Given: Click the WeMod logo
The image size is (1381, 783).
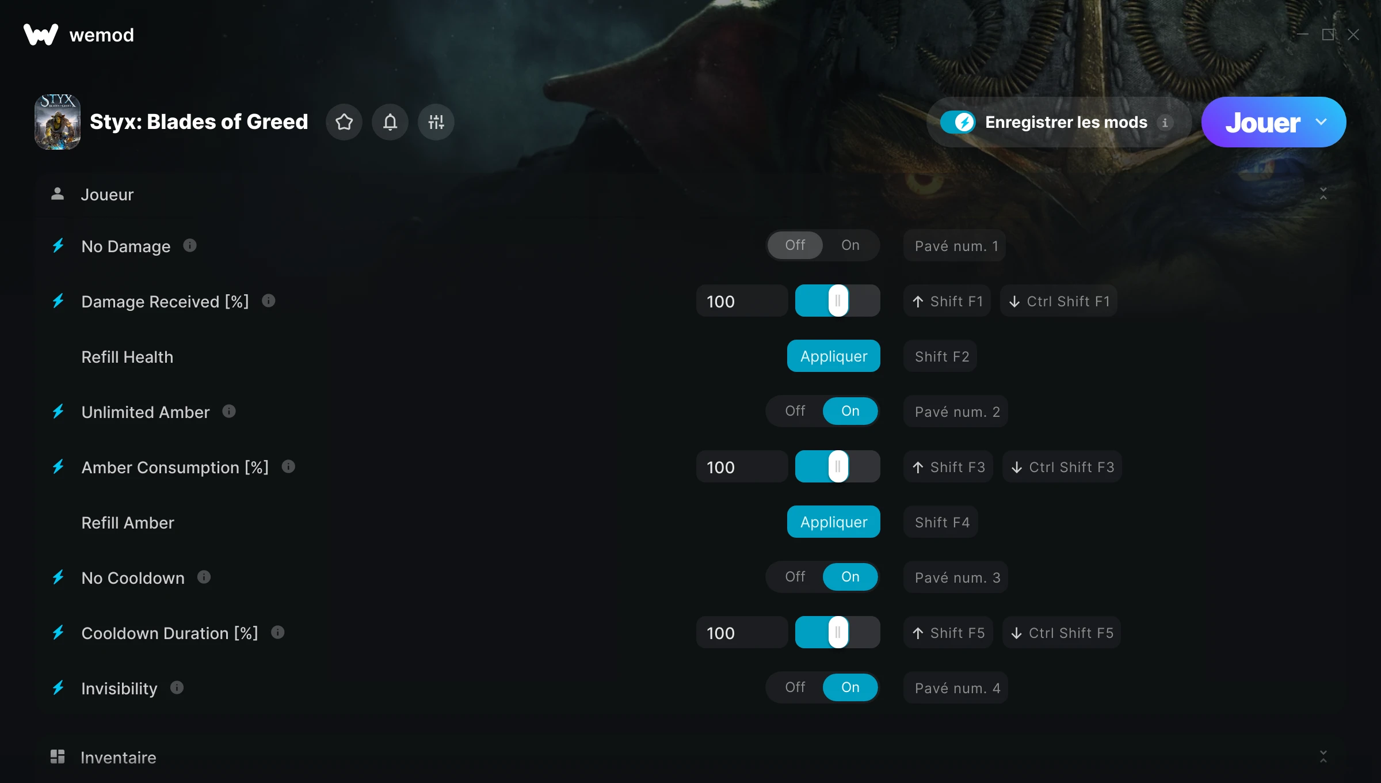Looking at the screenshot, I should [41, 35].
